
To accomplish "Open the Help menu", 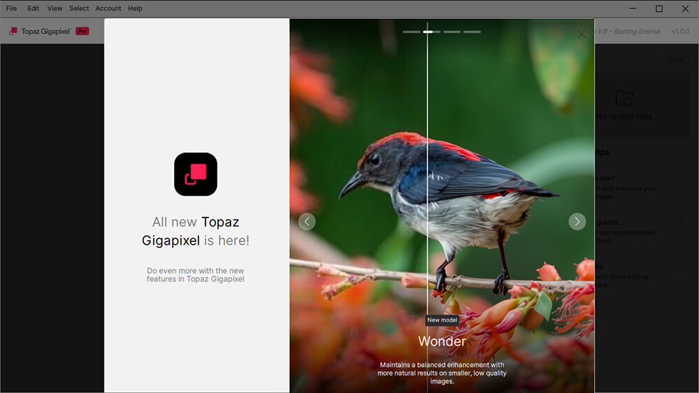I will point(136,8).
